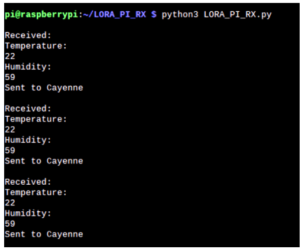This screenshot has width=302, height=249.
Task: Click the LORA_PI_RX.py filename
Action: tap(238, 15)
